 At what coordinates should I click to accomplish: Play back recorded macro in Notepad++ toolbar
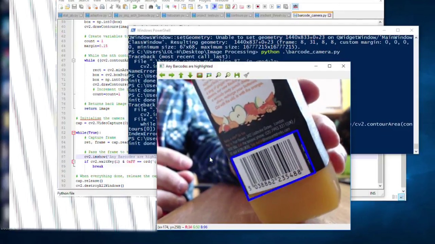272,6
